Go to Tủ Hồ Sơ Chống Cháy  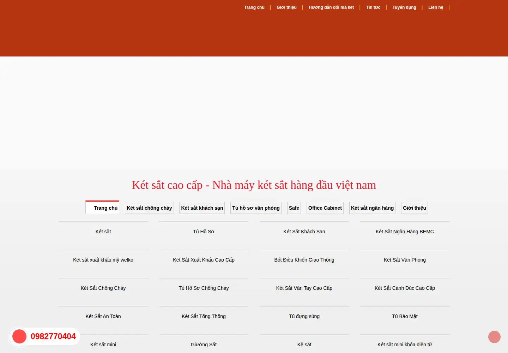[204, 288]
